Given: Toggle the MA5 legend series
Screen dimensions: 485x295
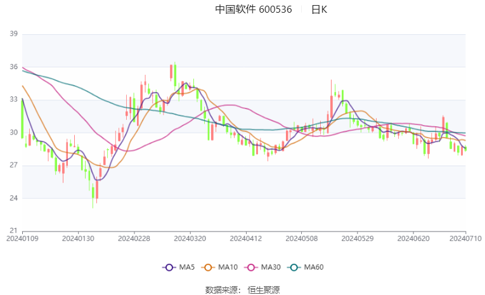Looking at the screenshot, I should point(179,267).
